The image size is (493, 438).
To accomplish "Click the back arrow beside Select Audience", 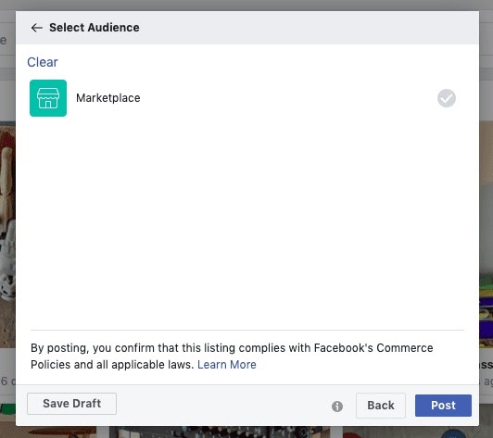I will (36, 28).
